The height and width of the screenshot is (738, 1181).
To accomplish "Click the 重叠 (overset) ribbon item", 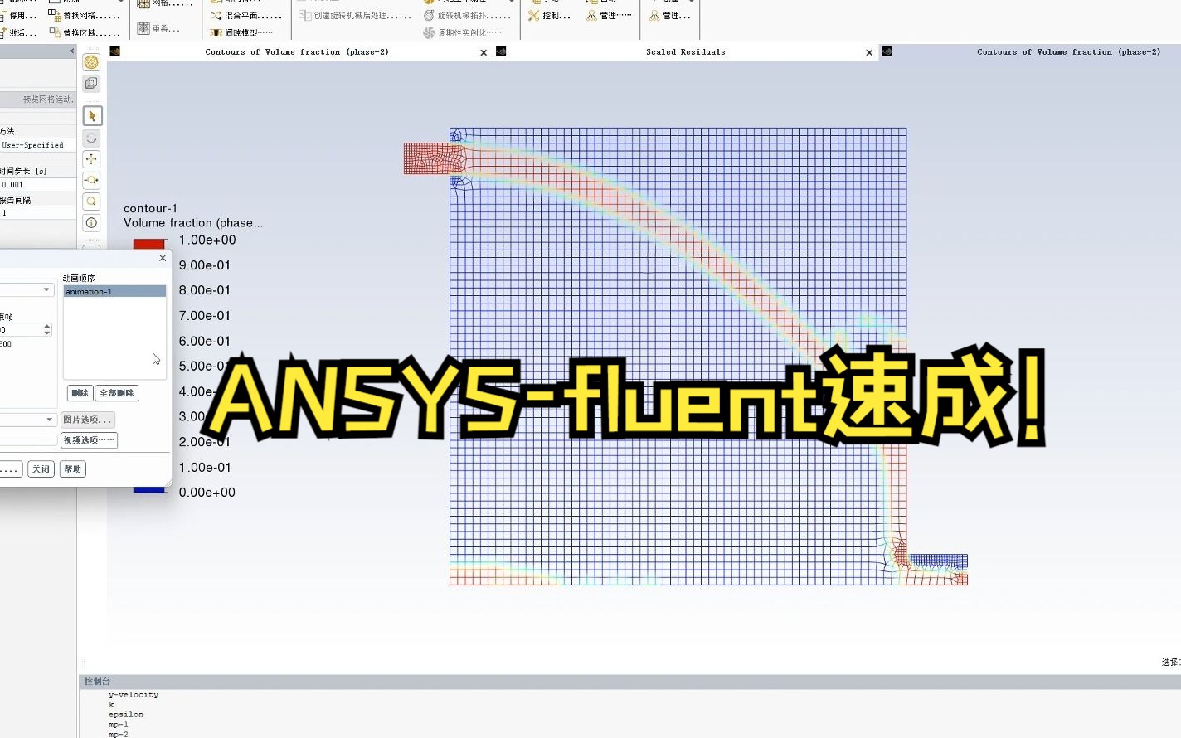I will click(158, 28).
